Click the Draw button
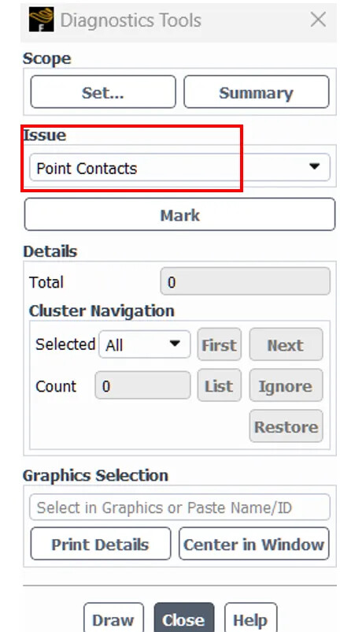The height and width of the screenshot is (632, 340). tap(113, 618)
